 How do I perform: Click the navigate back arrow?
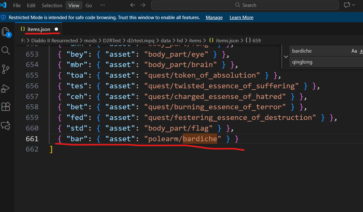(132, 5)
